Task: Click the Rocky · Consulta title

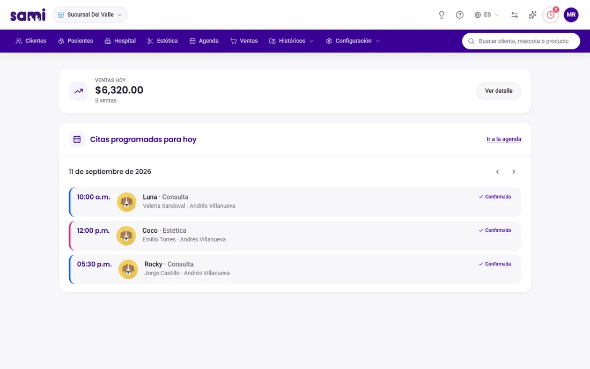Action: coord(169,264)
